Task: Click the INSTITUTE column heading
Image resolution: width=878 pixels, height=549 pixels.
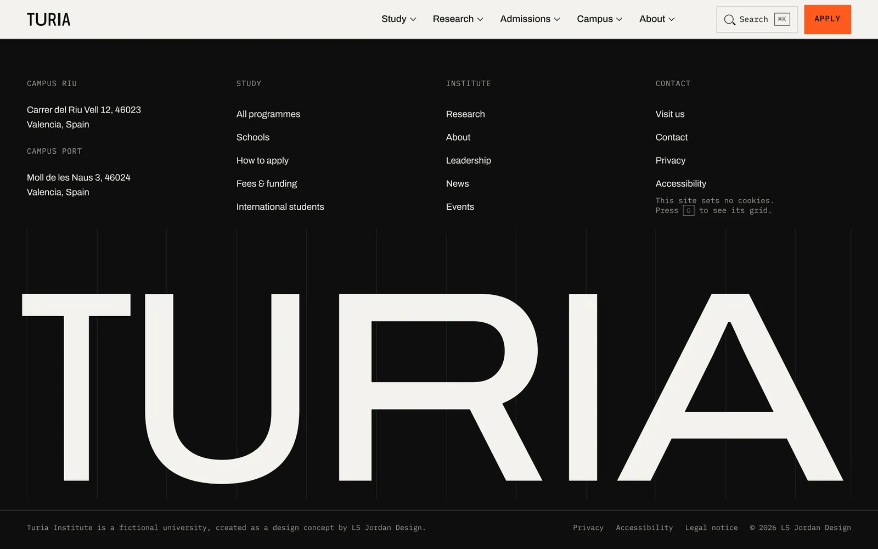Action: point(469,83)
